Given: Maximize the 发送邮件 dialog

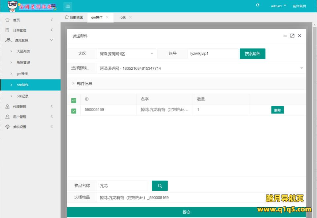Looking at the screenshot, I should click(x=292, y=36).
